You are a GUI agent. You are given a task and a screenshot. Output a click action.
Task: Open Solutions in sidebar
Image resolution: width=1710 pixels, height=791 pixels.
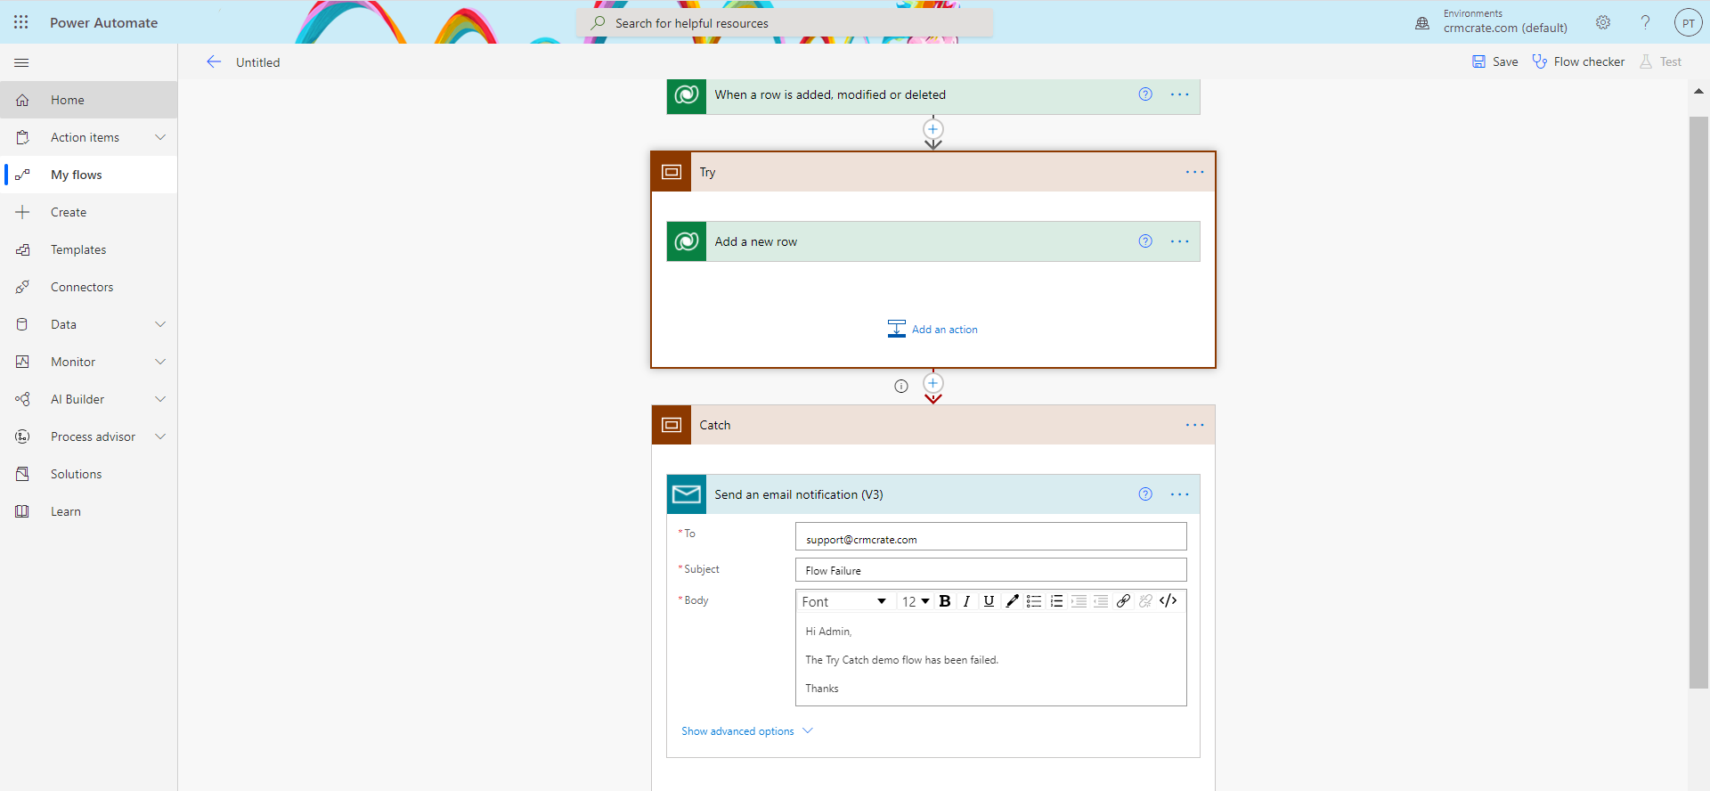tap(89, 474)
